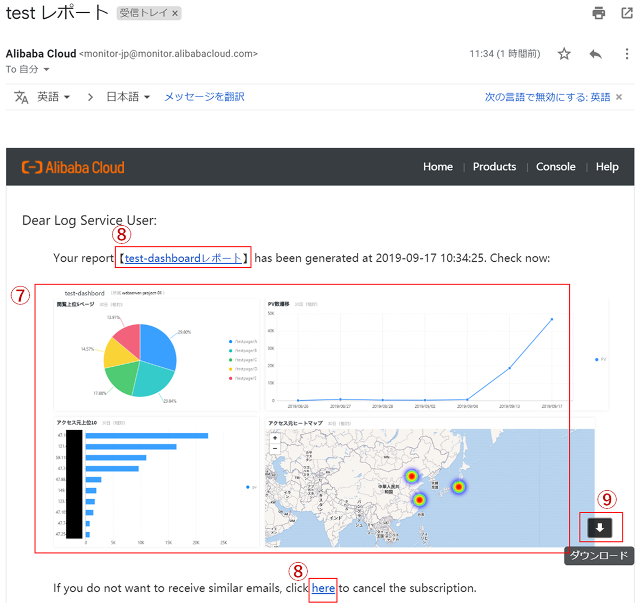
Task: Dismiss the translation bar with the x
Action: [x=619, y=97]
